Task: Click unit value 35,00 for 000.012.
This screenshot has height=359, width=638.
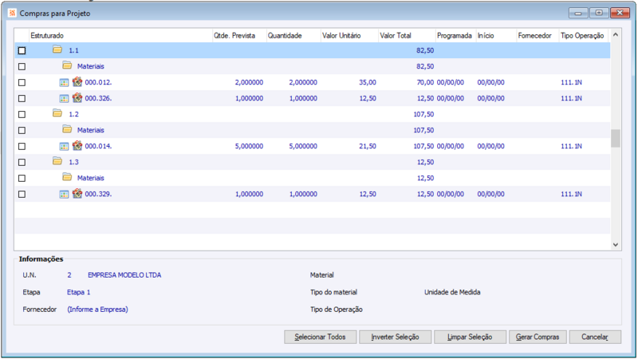Action: coord(368,82)
